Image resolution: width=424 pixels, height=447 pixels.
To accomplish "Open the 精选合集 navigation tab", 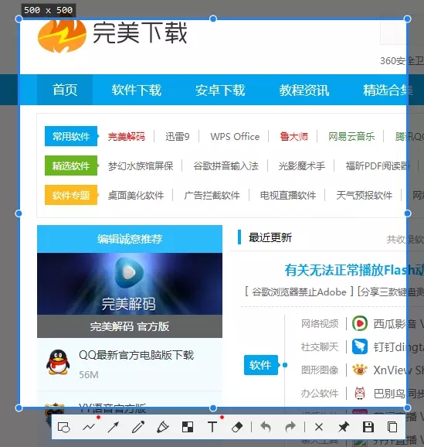I will [x=388, y=90].
